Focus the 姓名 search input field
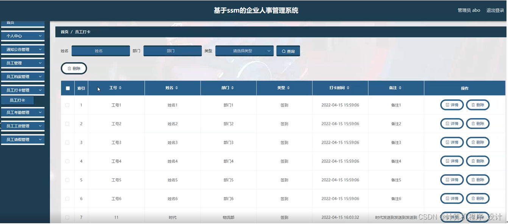 pyautogui.click(x=101, y=51)
